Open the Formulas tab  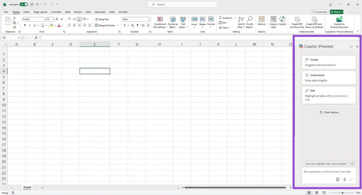(x=56, y=12)
